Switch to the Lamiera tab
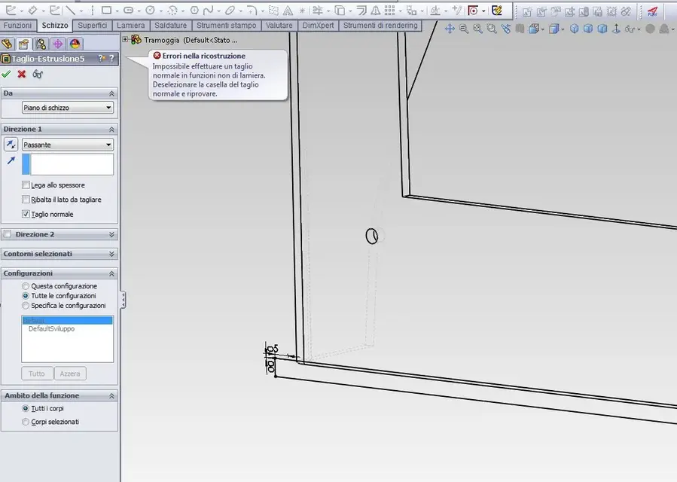This screenshot has height=482, width=677. pos(130,26)
